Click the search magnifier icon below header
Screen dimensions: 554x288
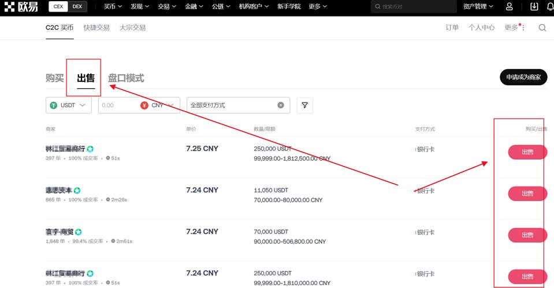point(542,28)
